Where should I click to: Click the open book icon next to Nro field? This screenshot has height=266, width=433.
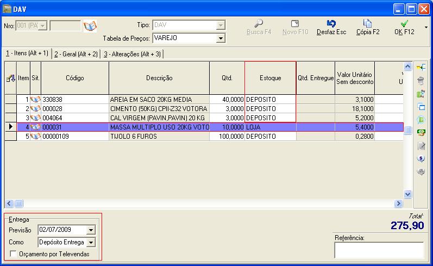[90, 26]
